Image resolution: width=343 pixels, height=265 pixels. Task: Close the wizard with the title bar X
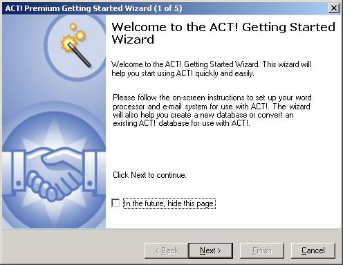click(x=333, y=8)
